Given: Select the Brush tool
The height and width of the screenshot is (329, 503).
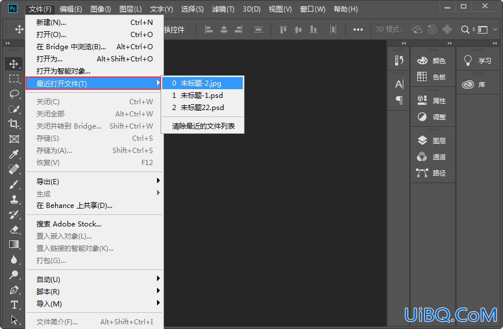Looking at the screenshot, I should point(14,184).
